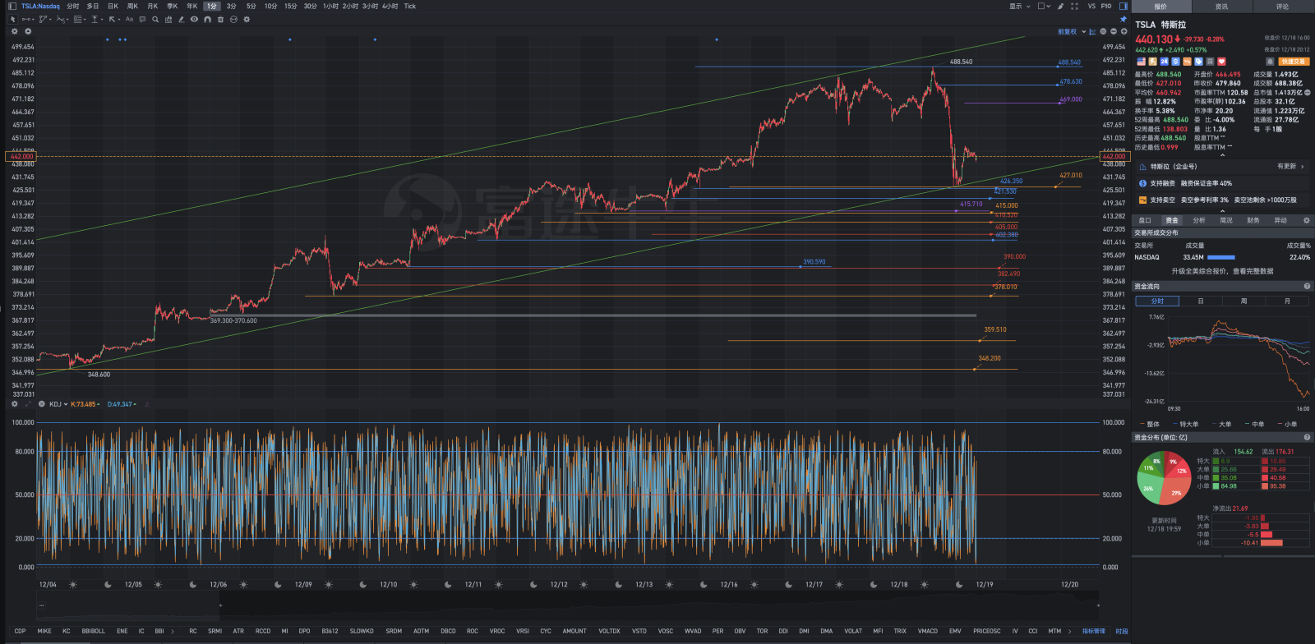The image size is (1315, 644).
Task: Select the pencil brush drawing tool
Action: 181,19
